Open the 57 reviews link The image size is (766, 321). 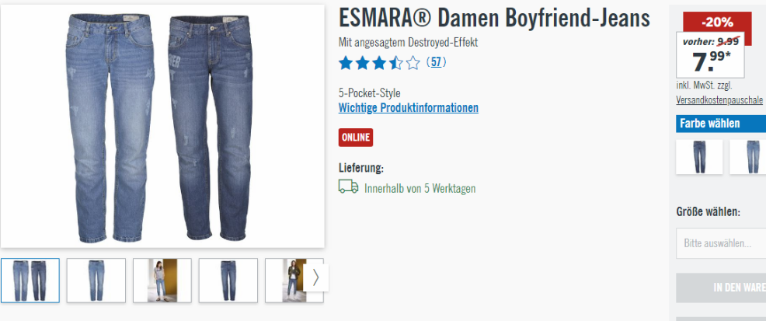pyautogui.click(x=437, y=62)
